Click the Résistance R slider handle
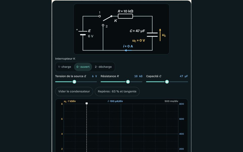The image size is (243, 152). point(128,82)
